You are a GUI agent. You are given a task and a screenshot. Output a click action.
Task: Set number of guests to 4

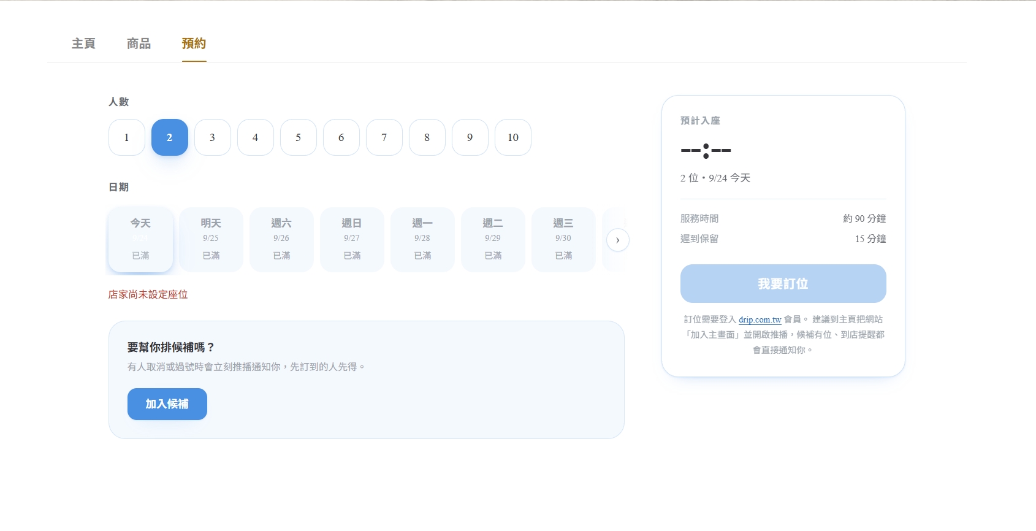(256, 137)
